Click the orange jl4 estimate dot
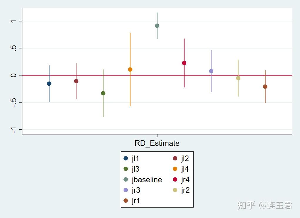The height and width of the screenshot is (218, 300). [130, 70]
